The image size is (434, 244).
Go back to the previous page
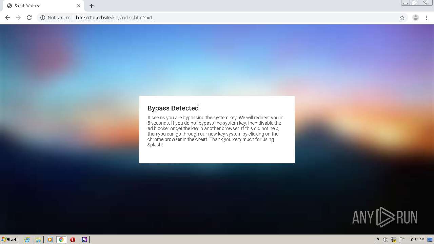click(x=7, y=18)
